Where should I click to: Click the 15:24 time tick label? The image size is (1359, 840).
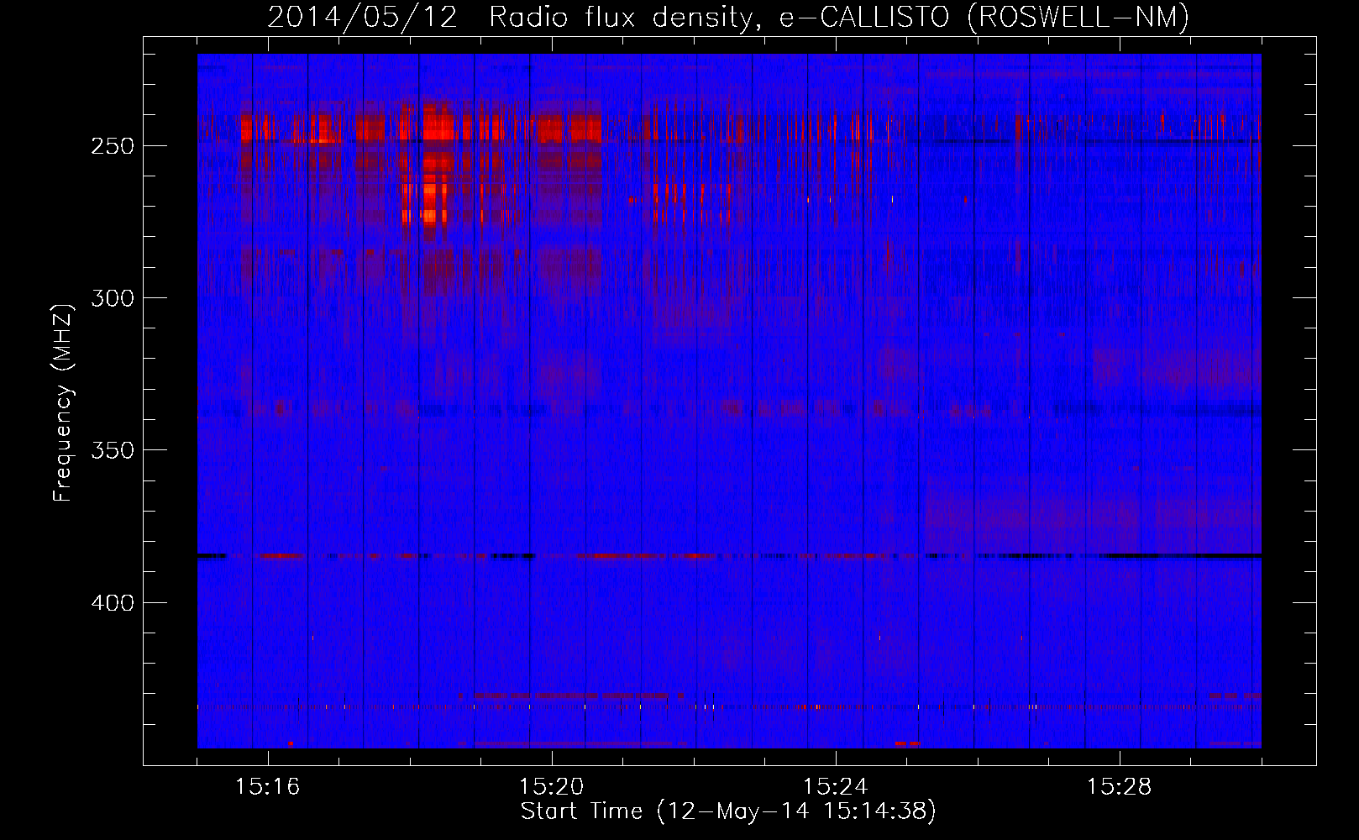(835, 786)
